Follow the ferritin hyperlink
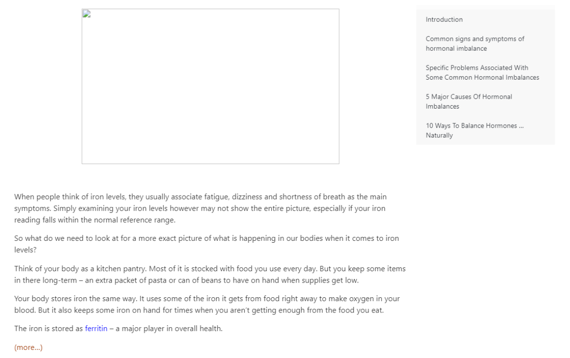 96,327
